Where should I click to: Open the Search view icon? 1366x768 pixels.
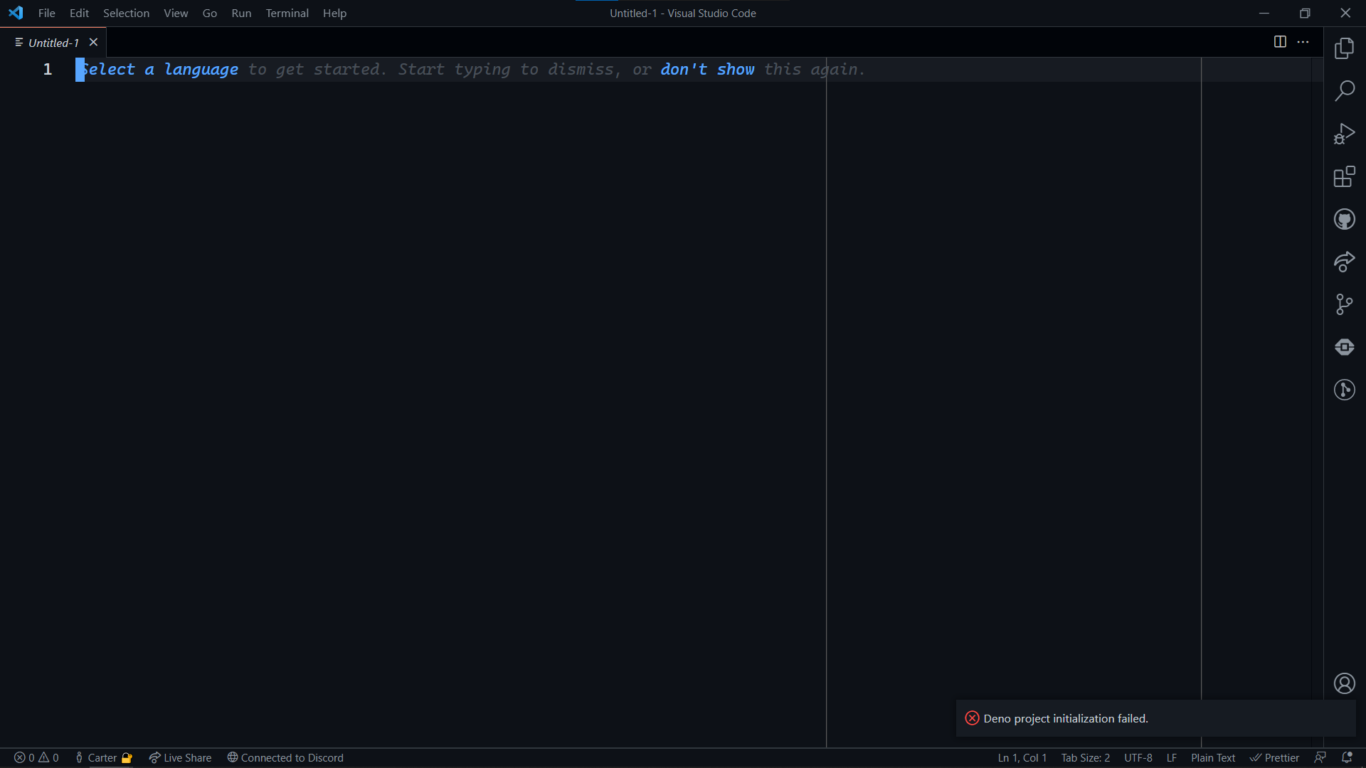tap(1344, 91)
